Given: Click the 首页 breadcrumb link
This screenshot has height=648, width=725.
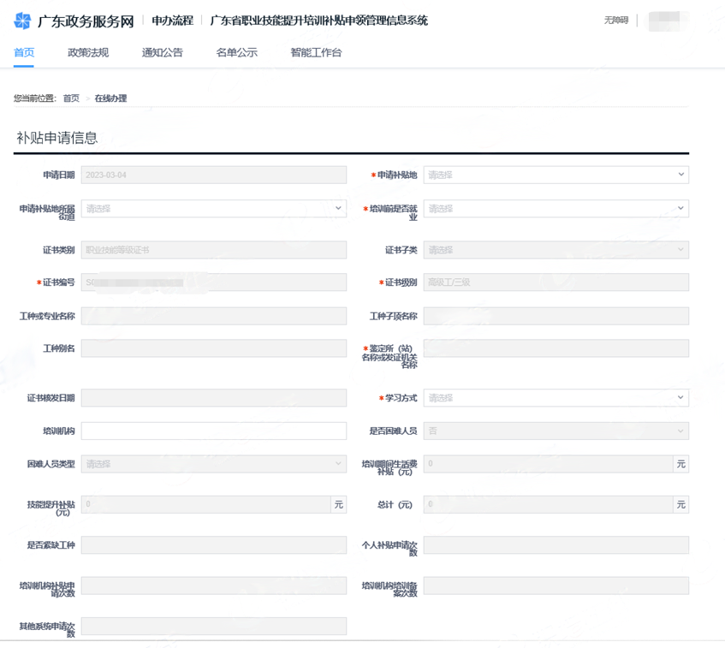Looking at the screenshot, I should point(71,98).
